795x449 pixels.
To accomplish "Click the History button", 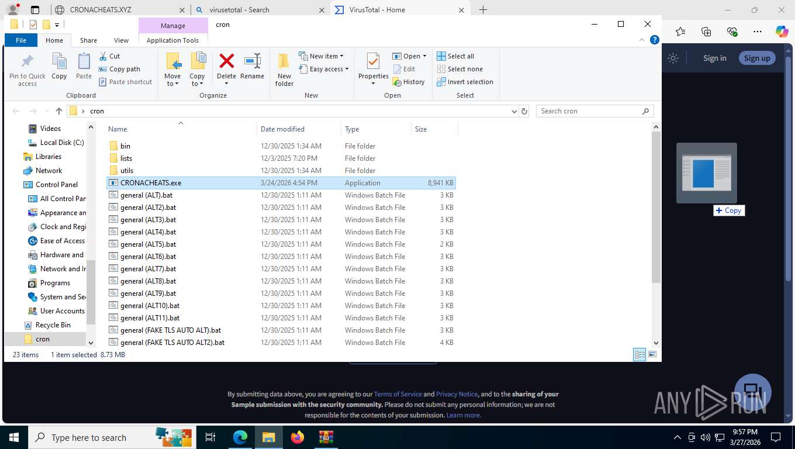I will click(409, 82).
